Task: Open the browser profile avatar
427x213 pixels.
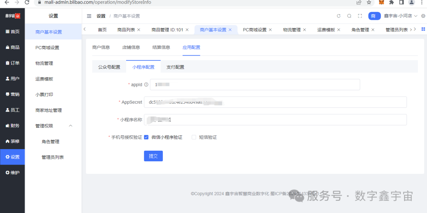Action: (412, 2)
